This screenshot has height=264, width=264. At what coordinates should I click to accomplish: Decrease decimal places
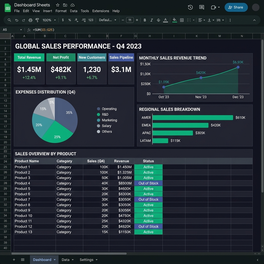(x=76, y=20)
